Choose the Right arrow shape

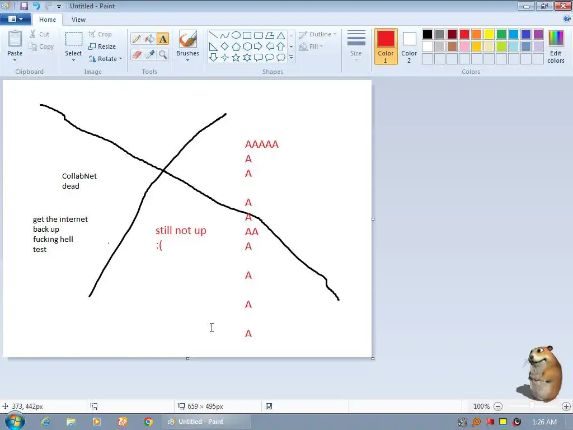(x=259, y=46)
